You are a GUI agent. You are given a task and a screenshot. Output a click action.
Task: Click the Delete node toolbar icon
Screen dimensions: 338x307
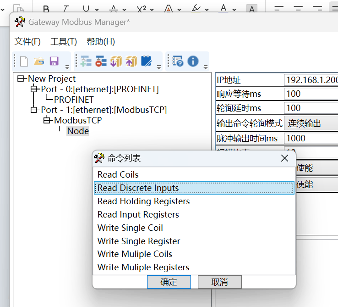coord(101,61)
